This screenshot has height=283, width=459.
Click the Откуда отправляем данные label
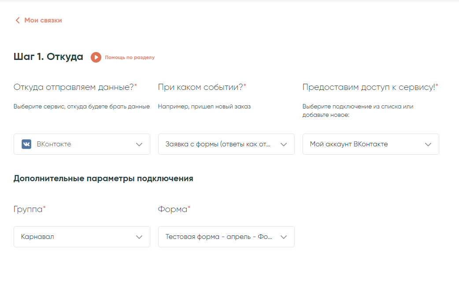pyautogui.click(x=75, y=87)
